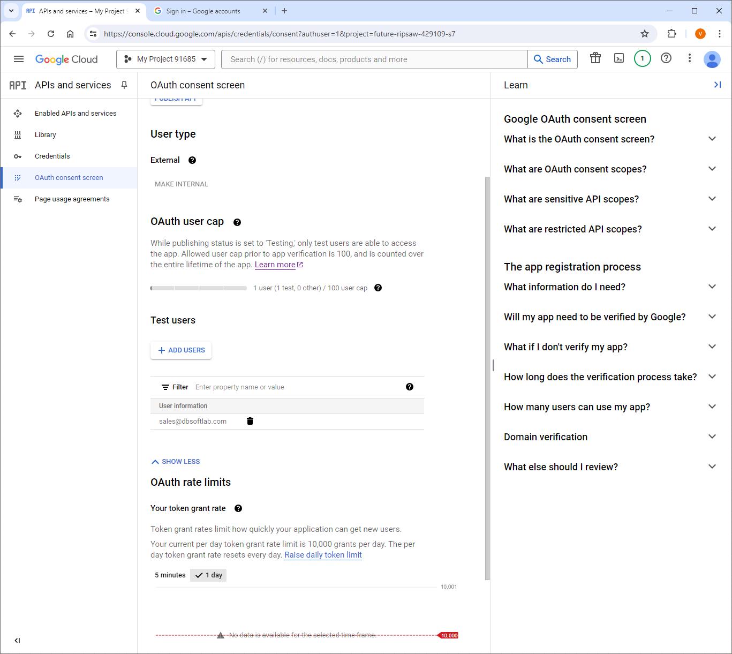
Task: Reload the browser page
Action: (51, 34)
